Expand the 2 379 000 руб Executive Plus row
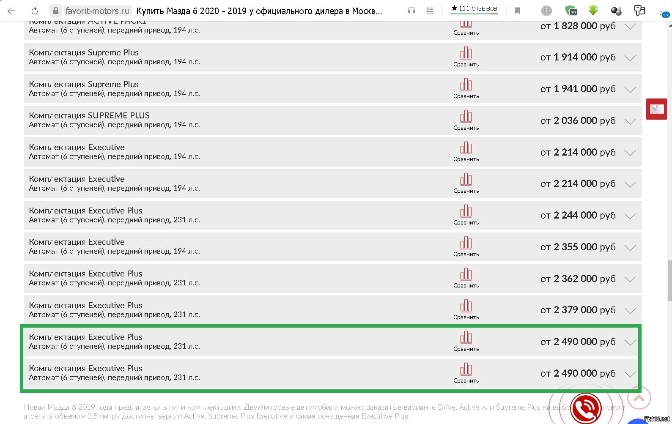 [630, 311]
